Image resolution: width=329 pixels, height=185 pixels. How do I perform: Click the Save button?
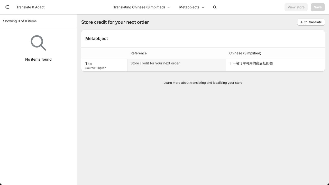[318, 7]
